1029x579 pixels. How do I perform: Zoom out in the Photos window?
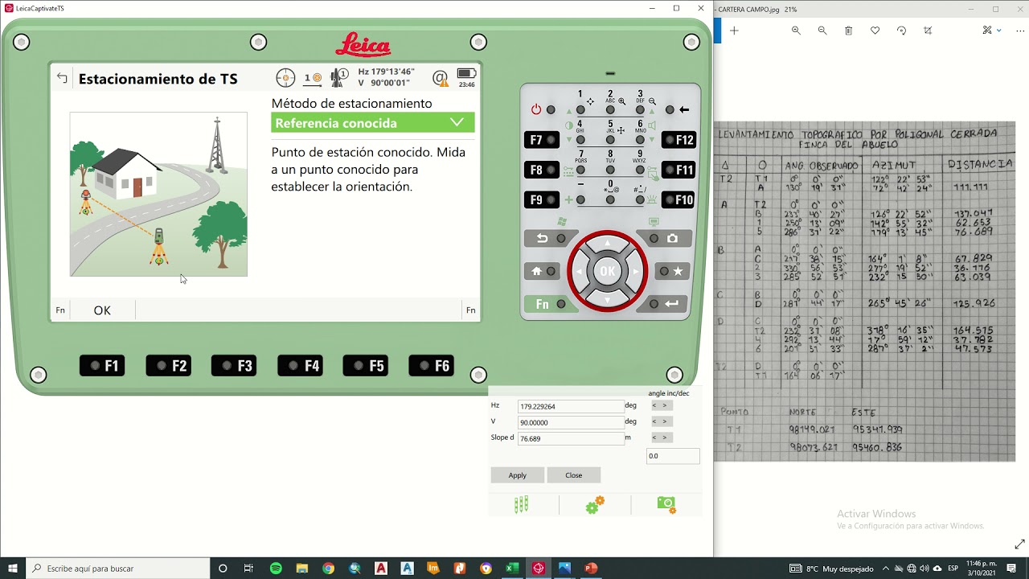point(822,31)
